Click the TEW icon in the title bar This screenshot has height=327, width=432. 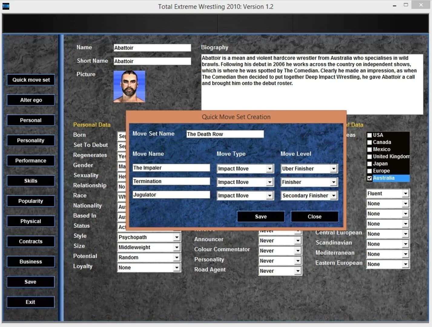point(6,6)
